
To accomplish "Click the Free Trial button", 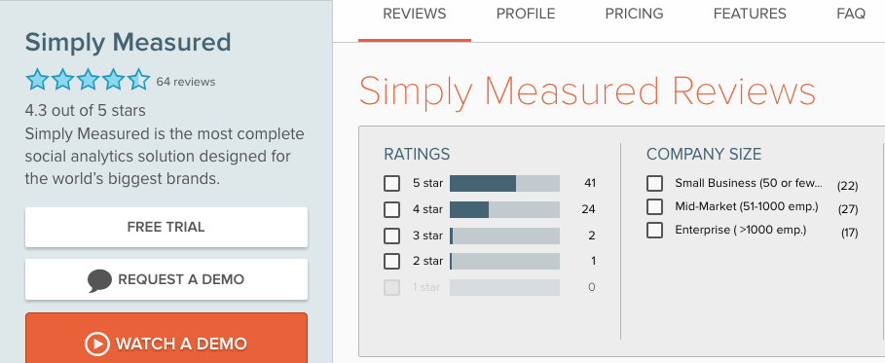I will (x=166, y=227).
